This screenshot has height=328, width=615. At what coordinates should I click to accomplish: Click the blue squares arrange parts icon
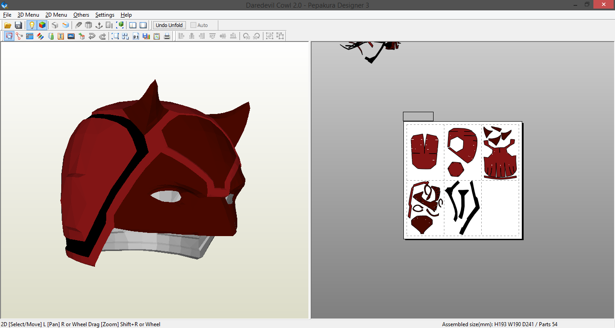point(126,36)
